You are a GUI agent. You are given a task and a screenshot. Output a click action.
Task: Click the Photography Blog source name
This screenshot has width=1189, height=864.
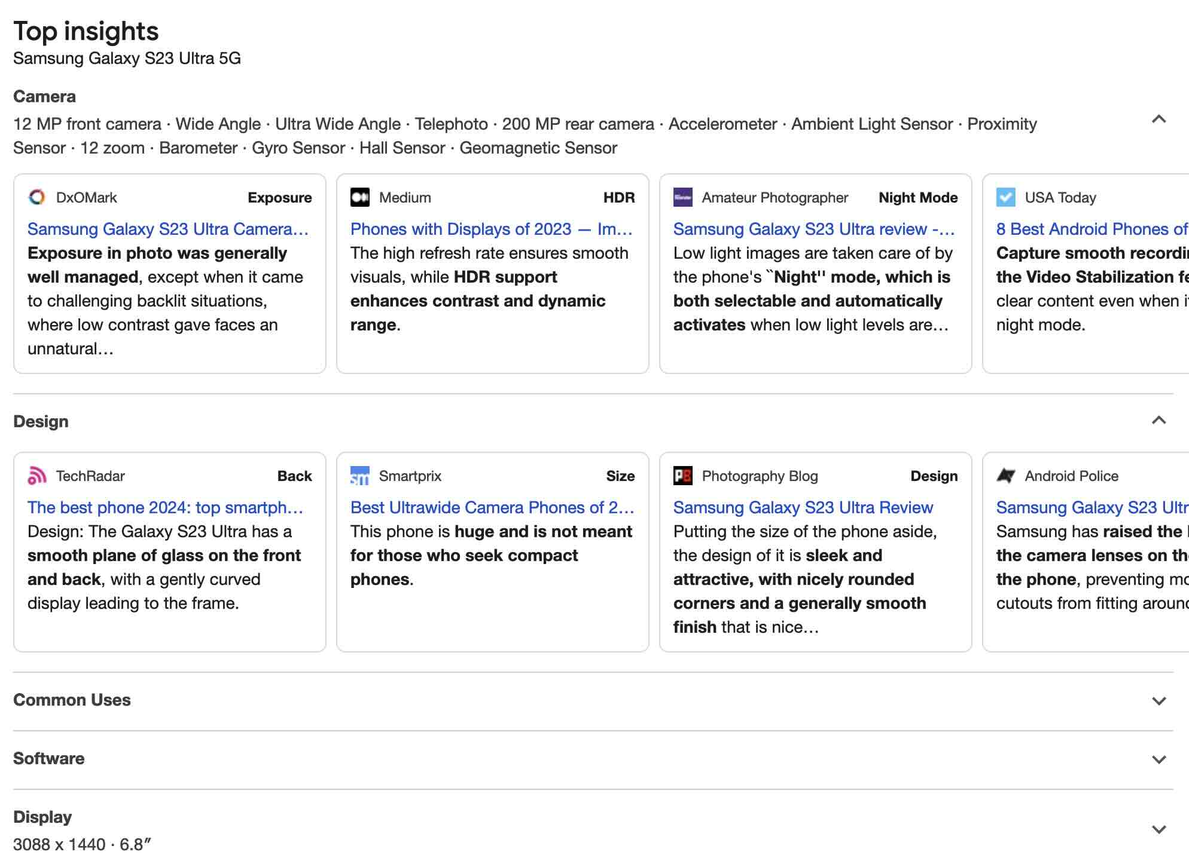[760, 476]
